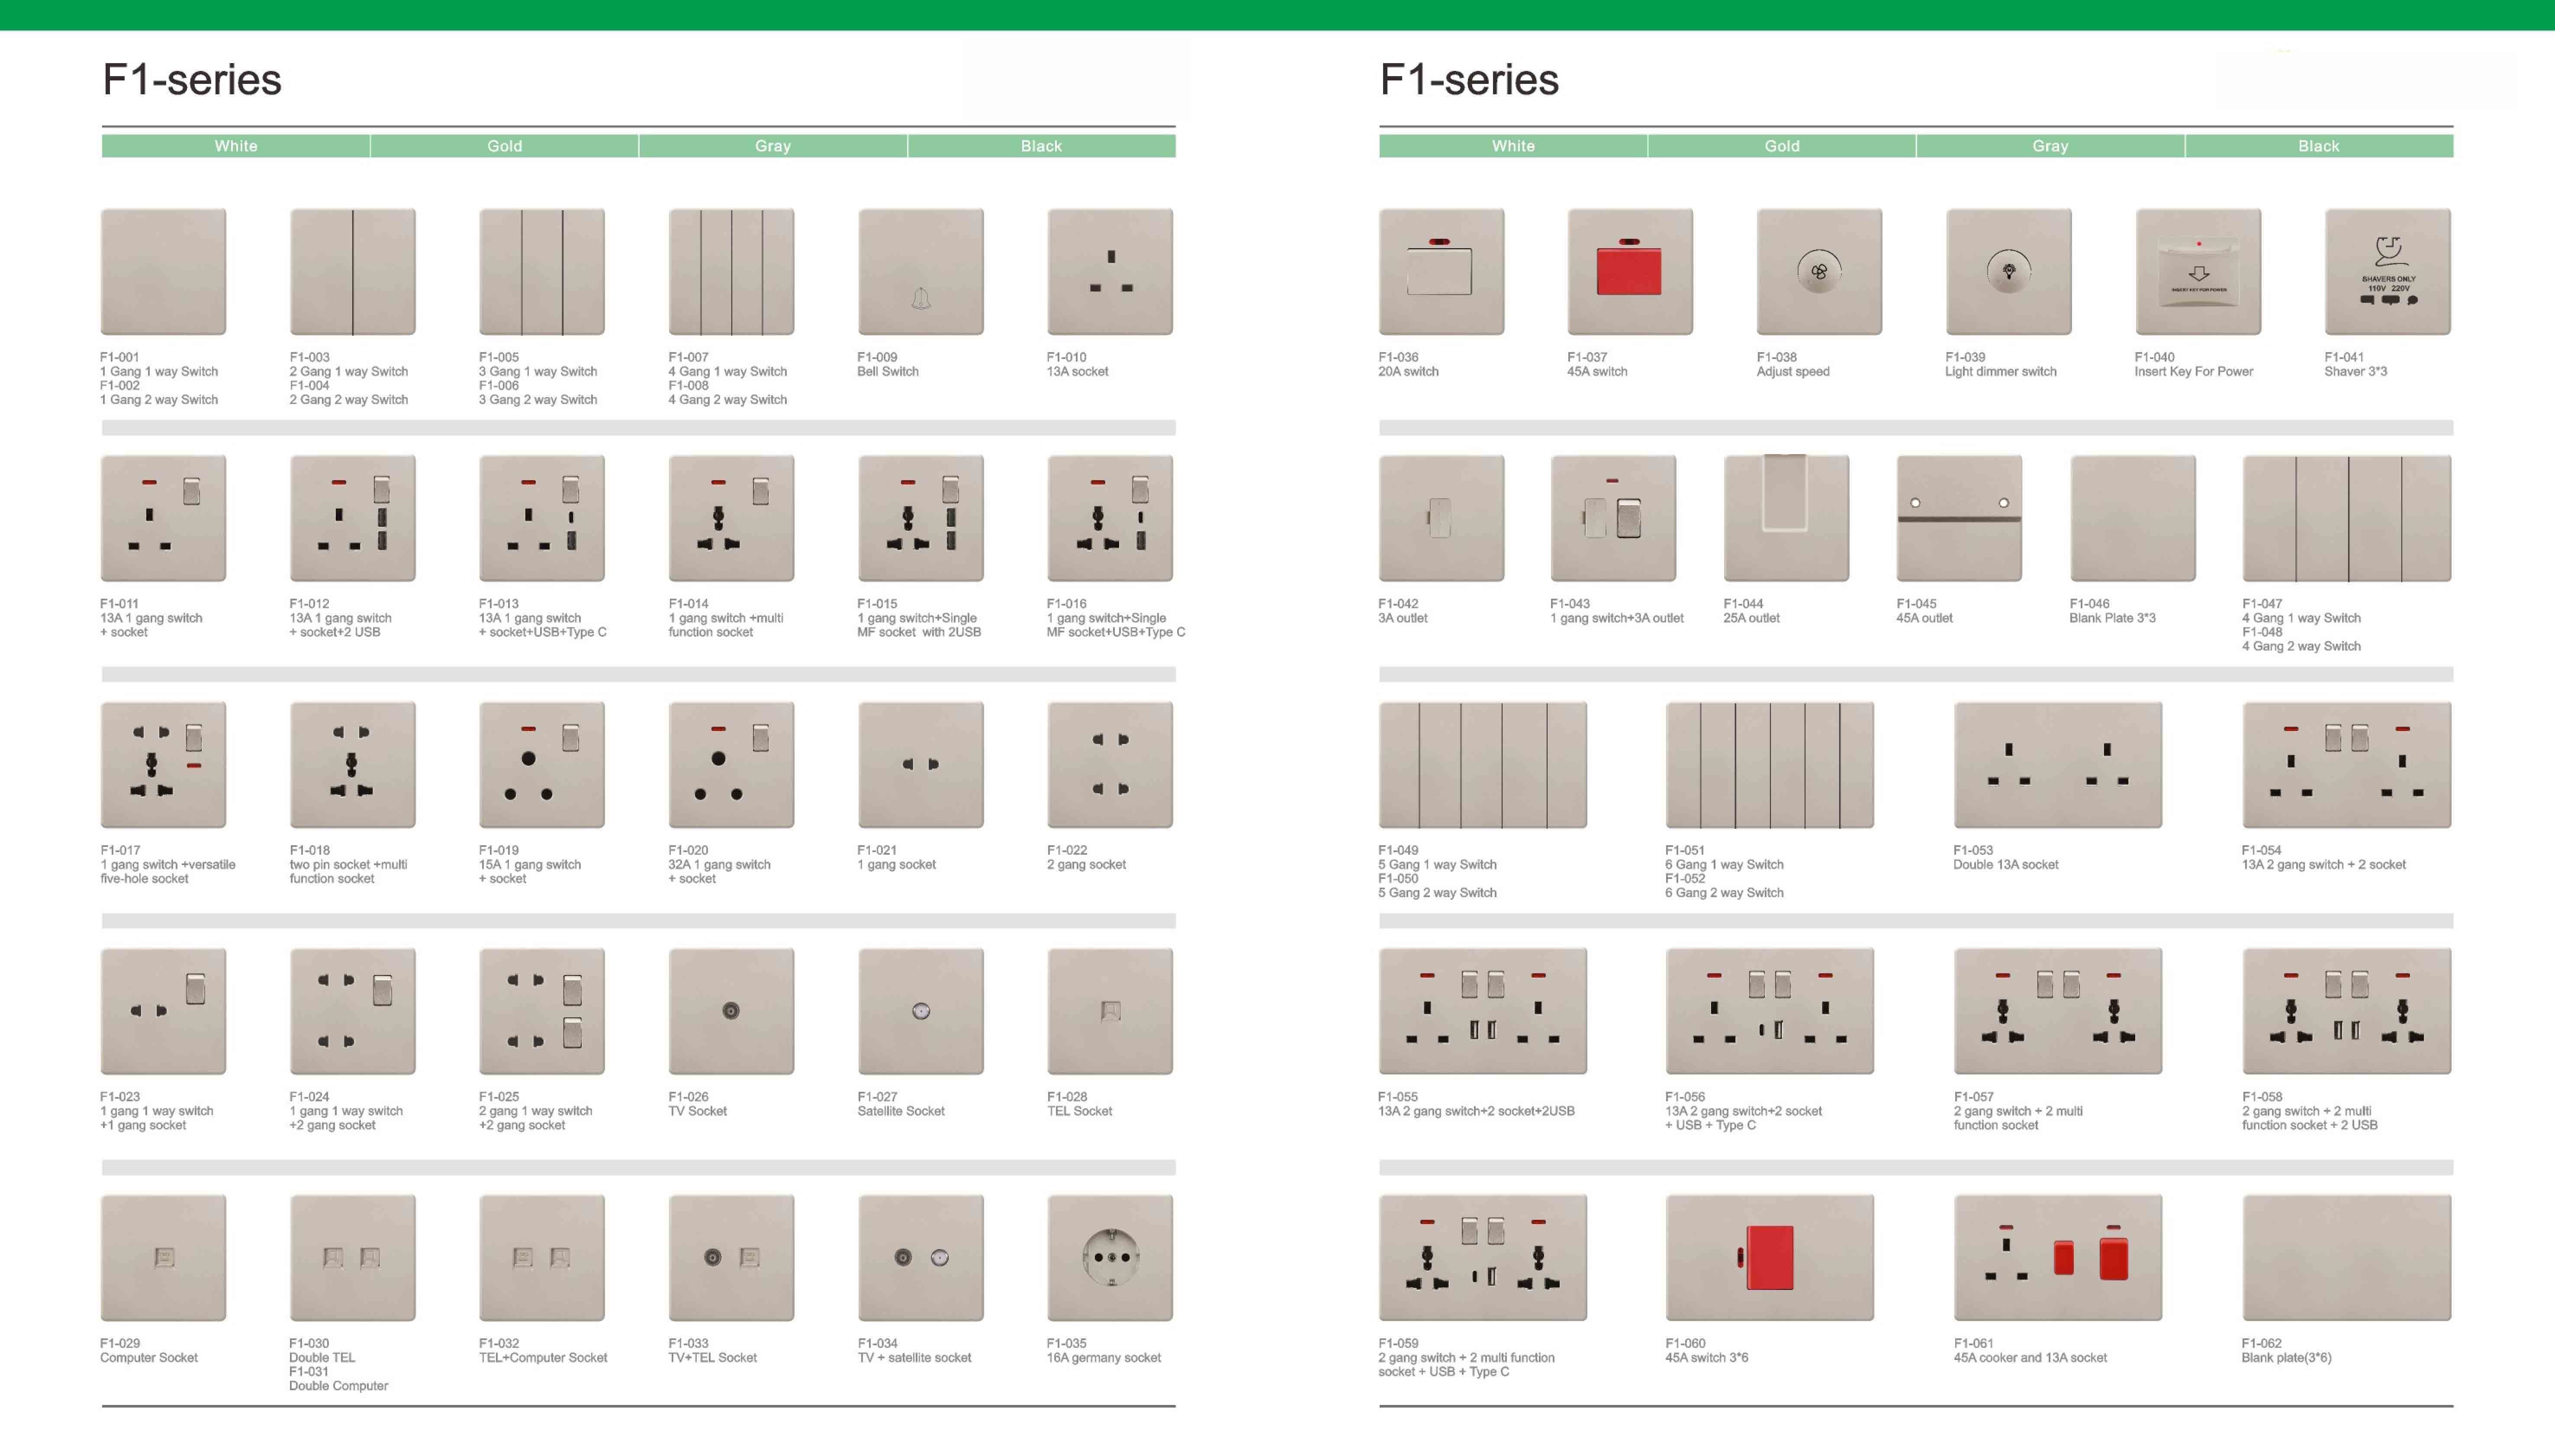Click the F1-012 socket with 2 USB image
Screen dimensions: 2555x1456
click(352, 518)
